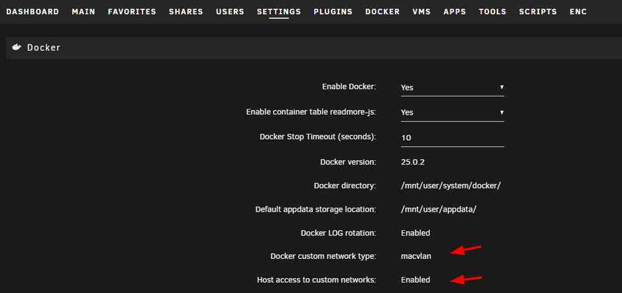The width and height of the screenshot is (622, 293).
Task: Click the 'Enable container table readmore-js:' label
Action: [x=311, y=112]
